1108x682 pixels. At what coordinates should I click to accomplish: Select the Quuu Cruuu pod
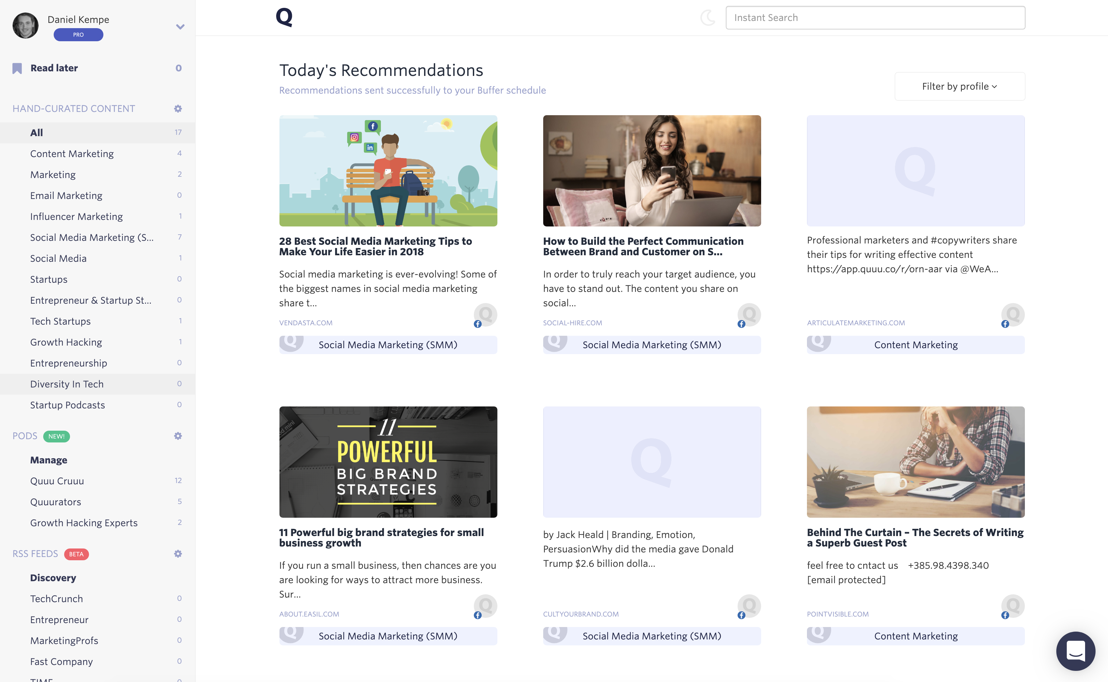click(x=57, y=481)
